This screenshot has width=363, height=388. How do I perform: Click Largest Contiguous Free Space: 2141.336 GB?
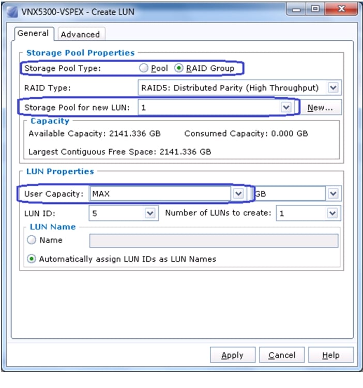120,152
